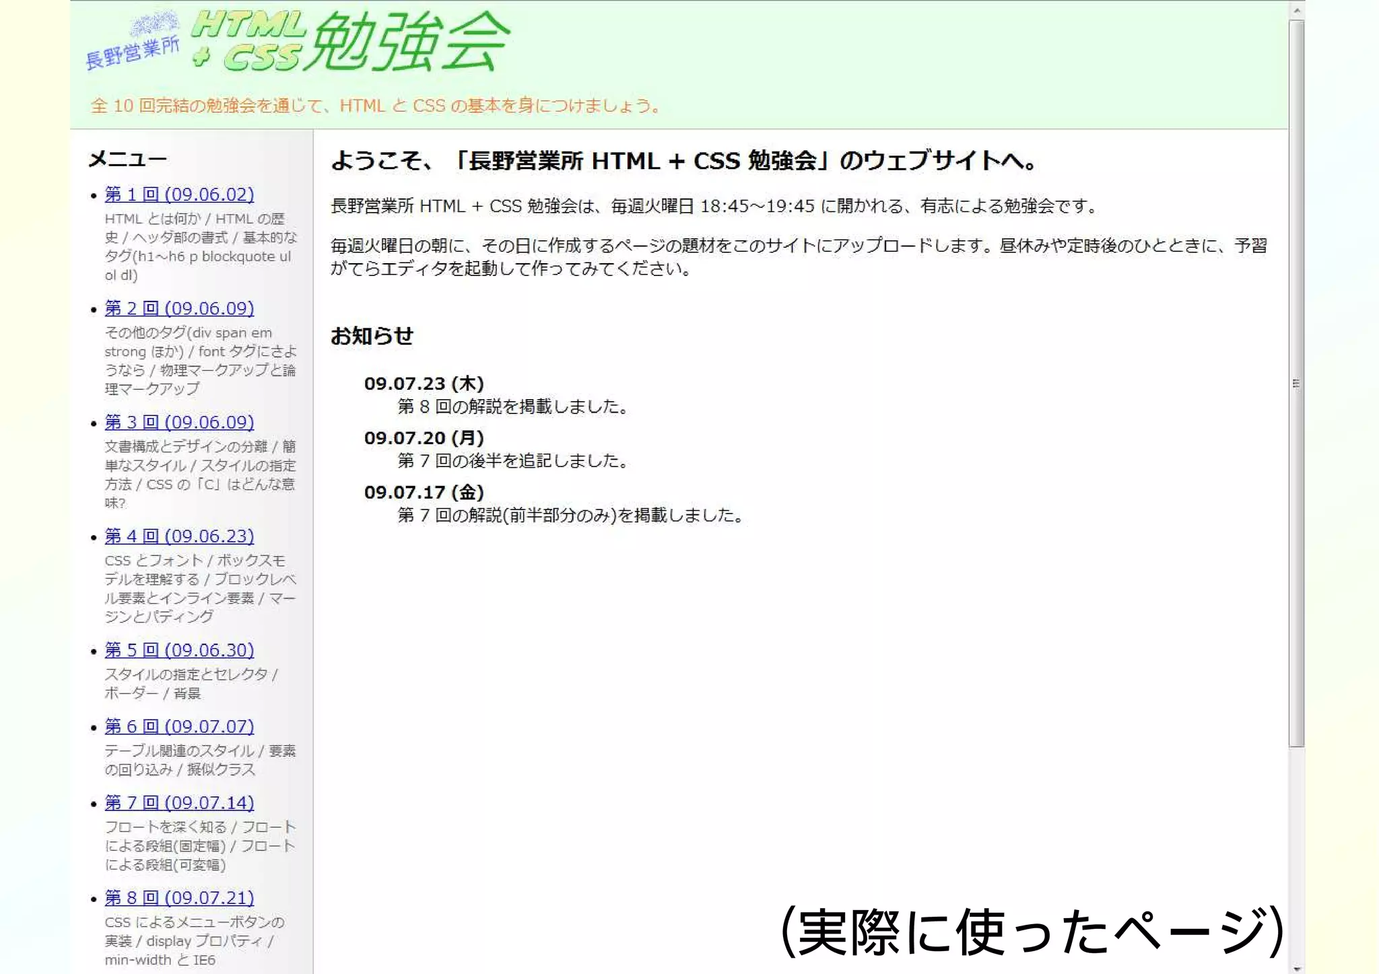Click the お知らせ heading
1379x974 pixels.
(x=372, y=335)
